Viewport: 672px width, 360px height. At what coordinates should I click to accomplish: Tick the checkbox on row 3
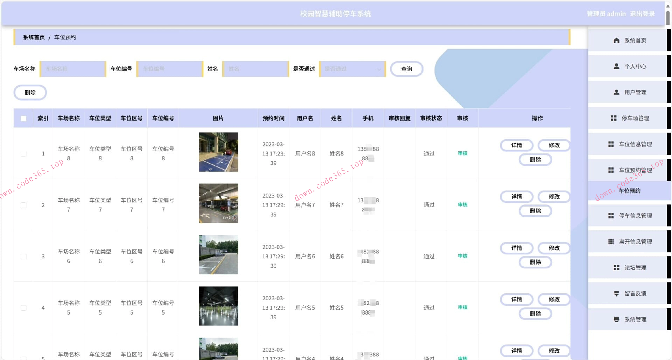[23, 256]
